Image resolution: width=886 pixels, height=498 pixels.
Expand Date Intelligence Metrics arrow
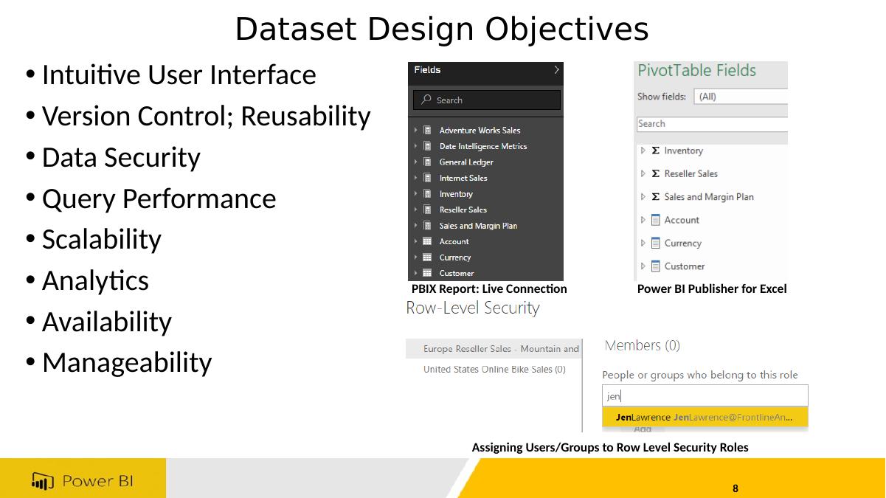point(416,146)
